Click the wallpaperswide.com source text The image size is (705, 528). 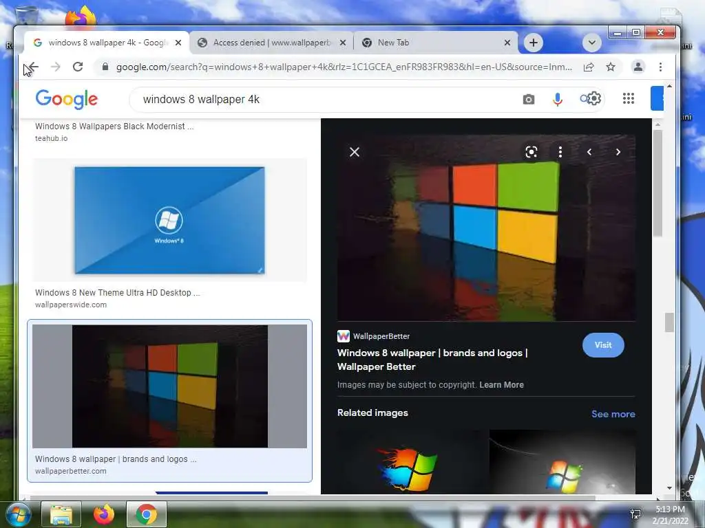71,305
